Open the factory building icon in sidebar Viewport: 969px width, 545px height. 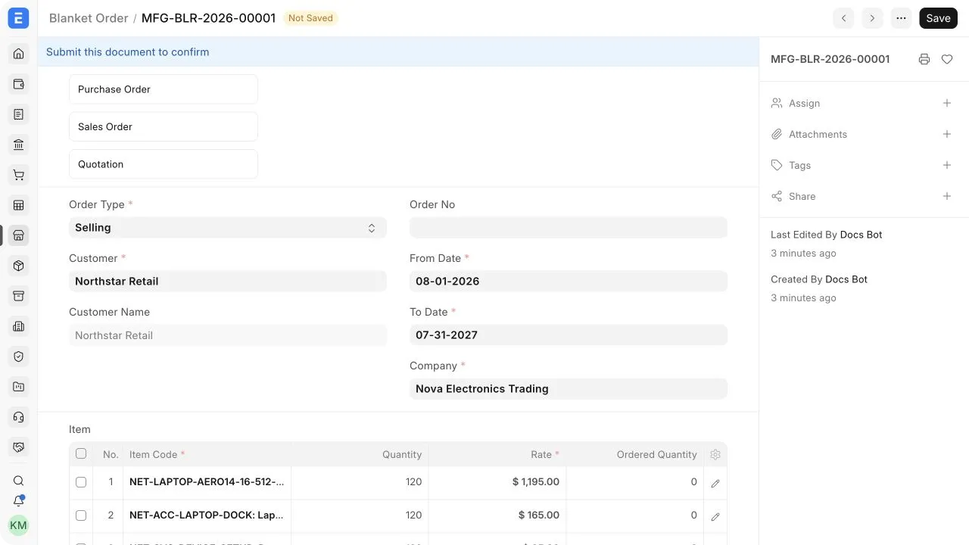coord(19,326)
